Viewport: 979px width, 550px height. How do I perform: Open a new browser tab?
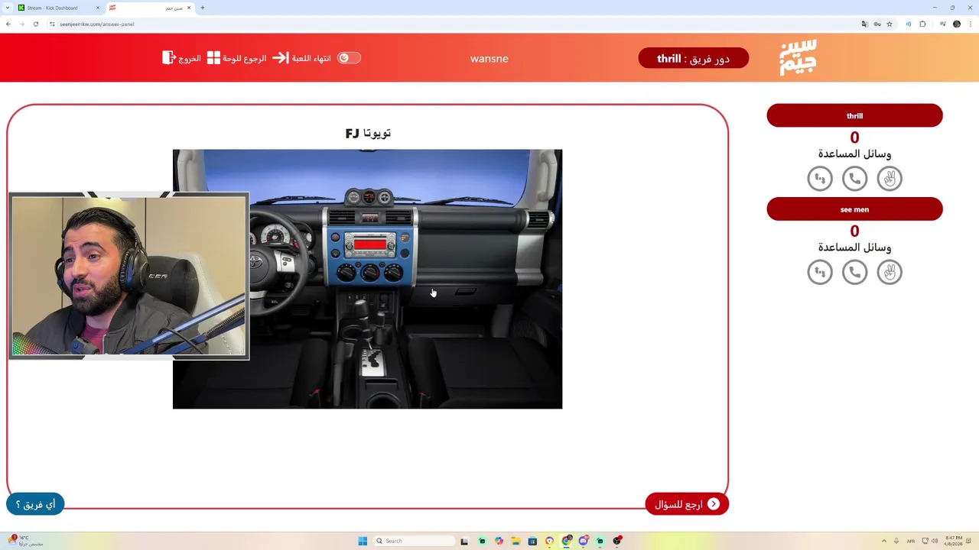tap(203, 8)
